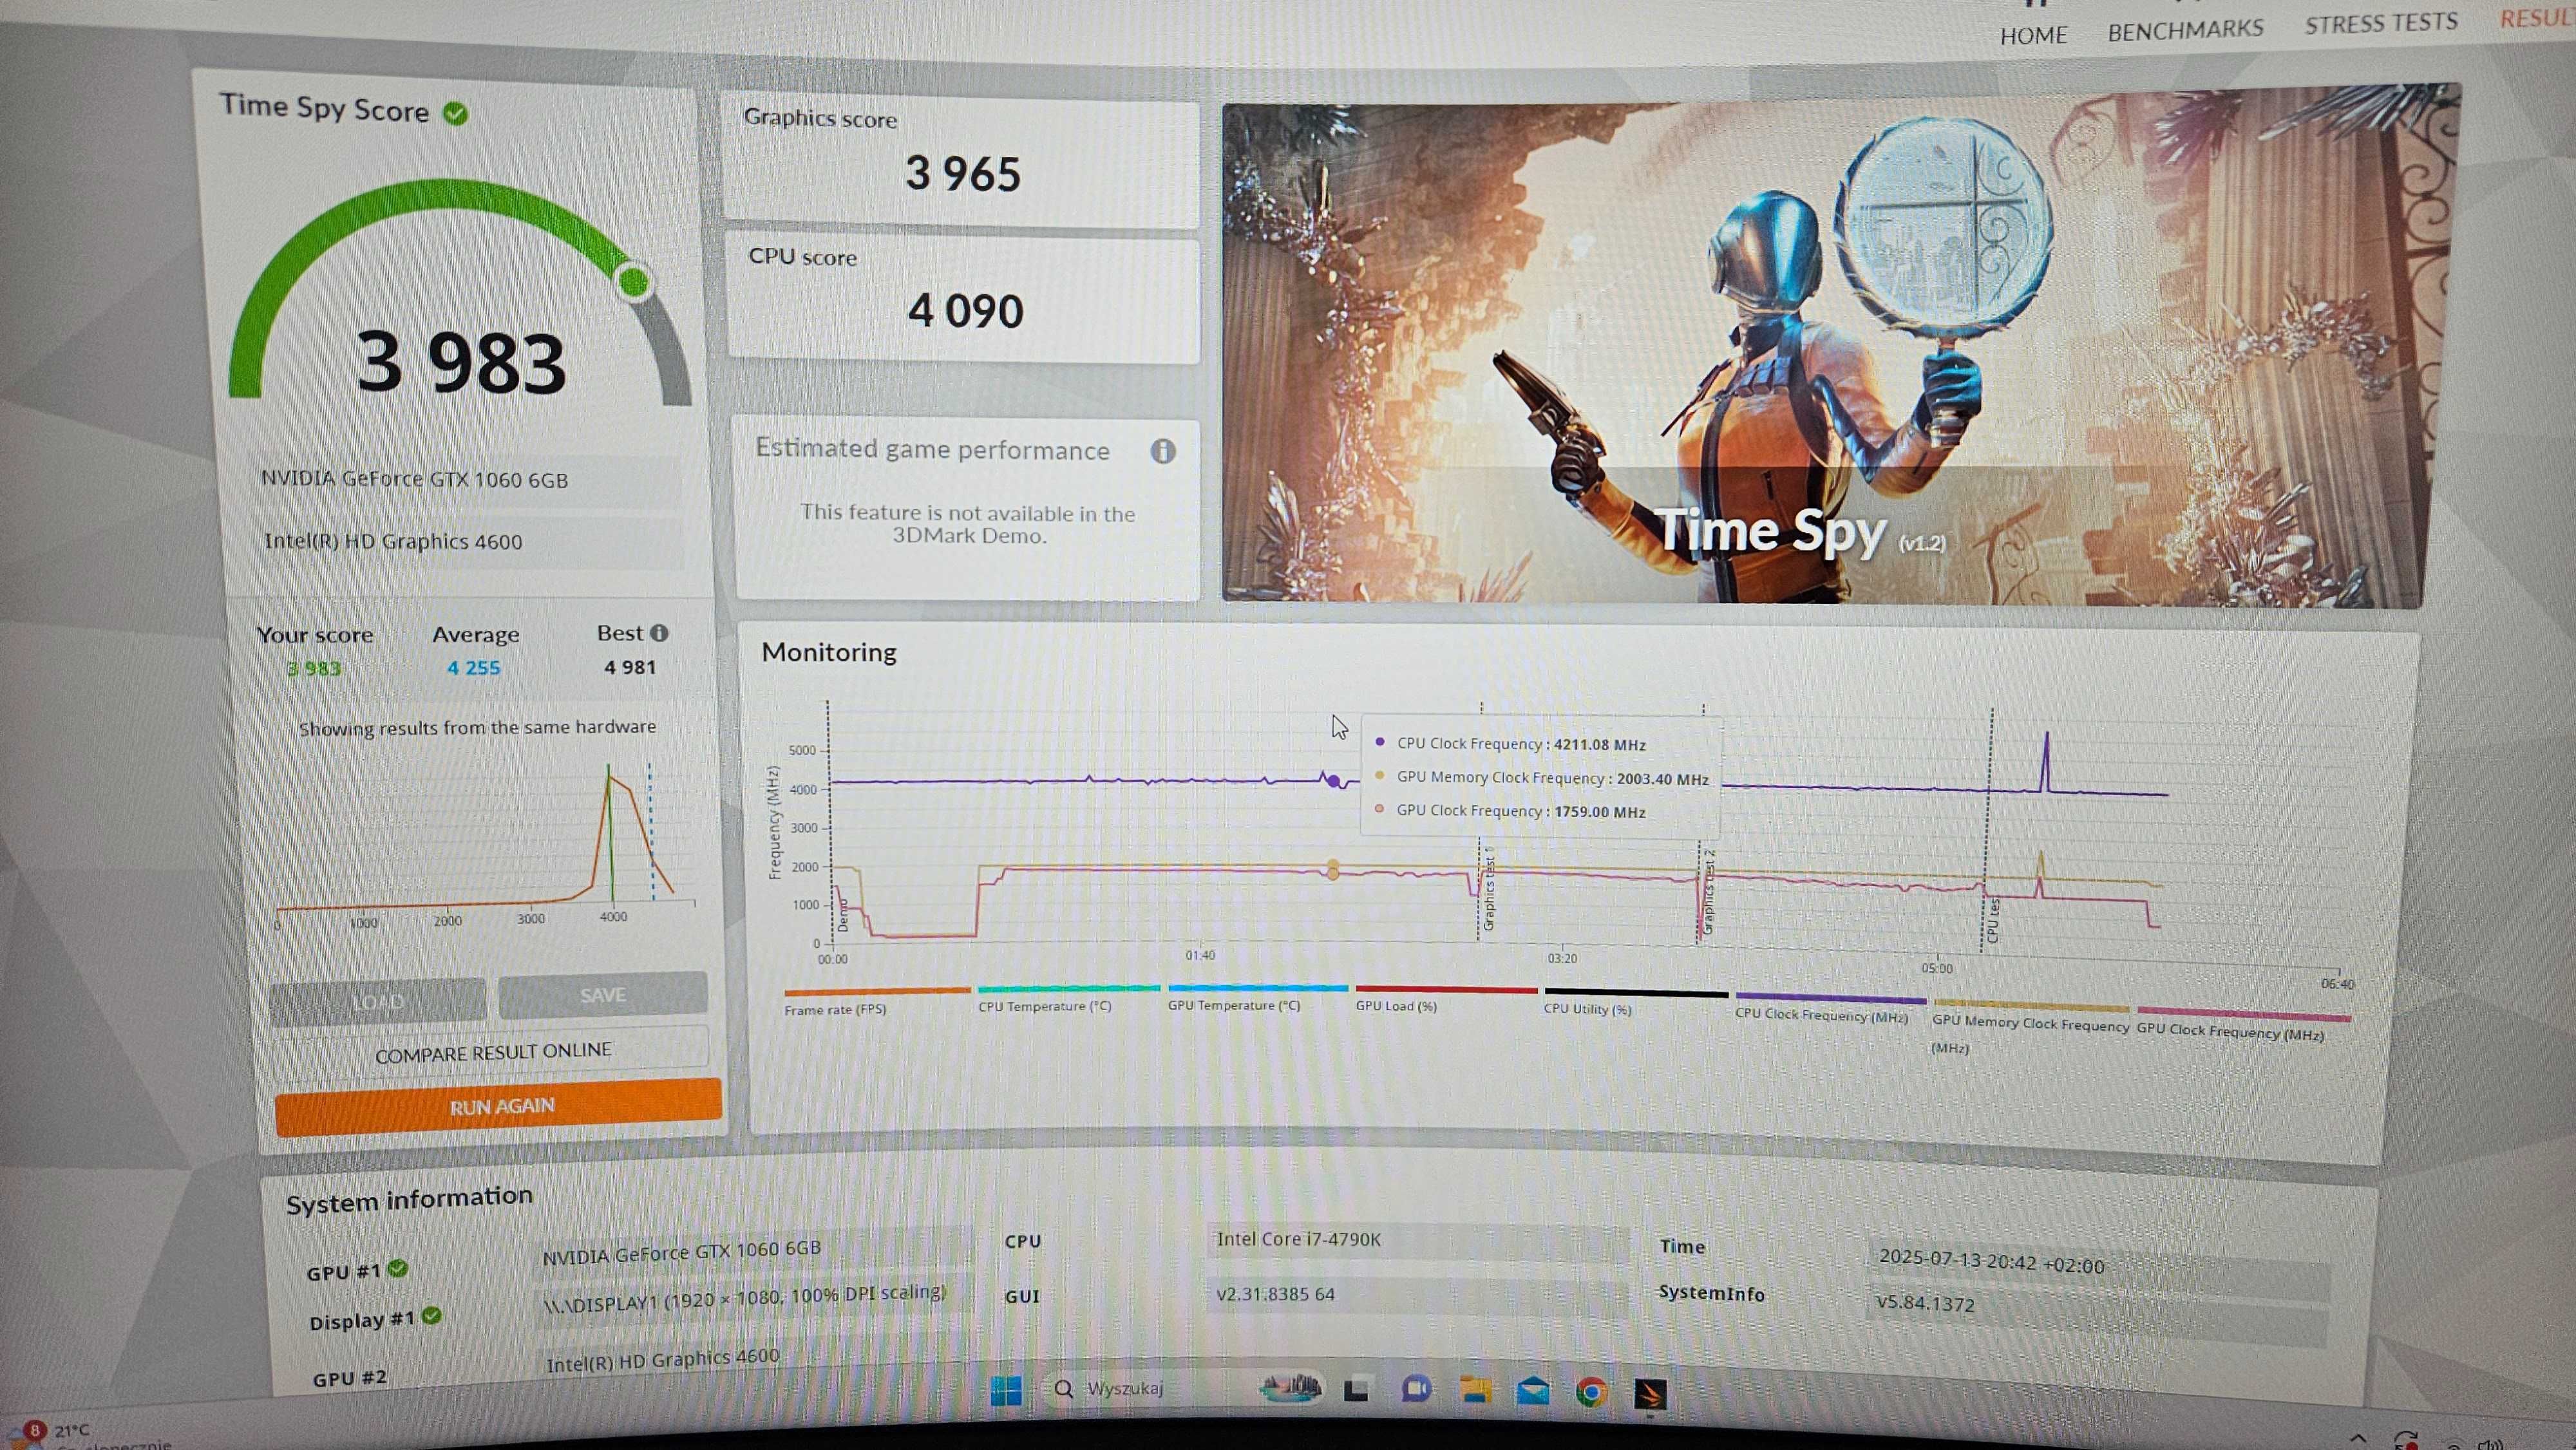The width and height of the screenshot is (2576, 1450).
Task: Click NVIDIA GeForce GTX 1060 6GB under the gauge
Action: click(x=415, y=479)
